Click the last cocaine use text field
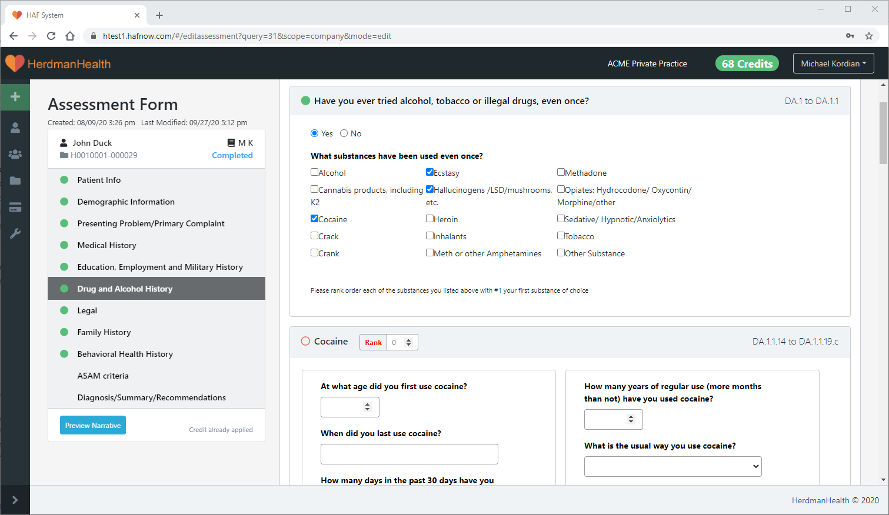This screenshot has width=889, height=515. point(409,454)
